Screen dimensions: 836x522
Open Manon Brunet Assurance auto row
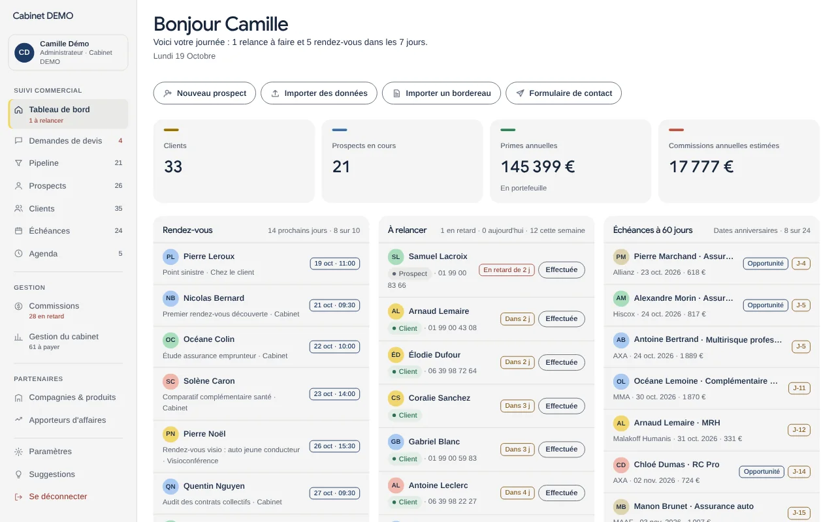coord(712,508)
